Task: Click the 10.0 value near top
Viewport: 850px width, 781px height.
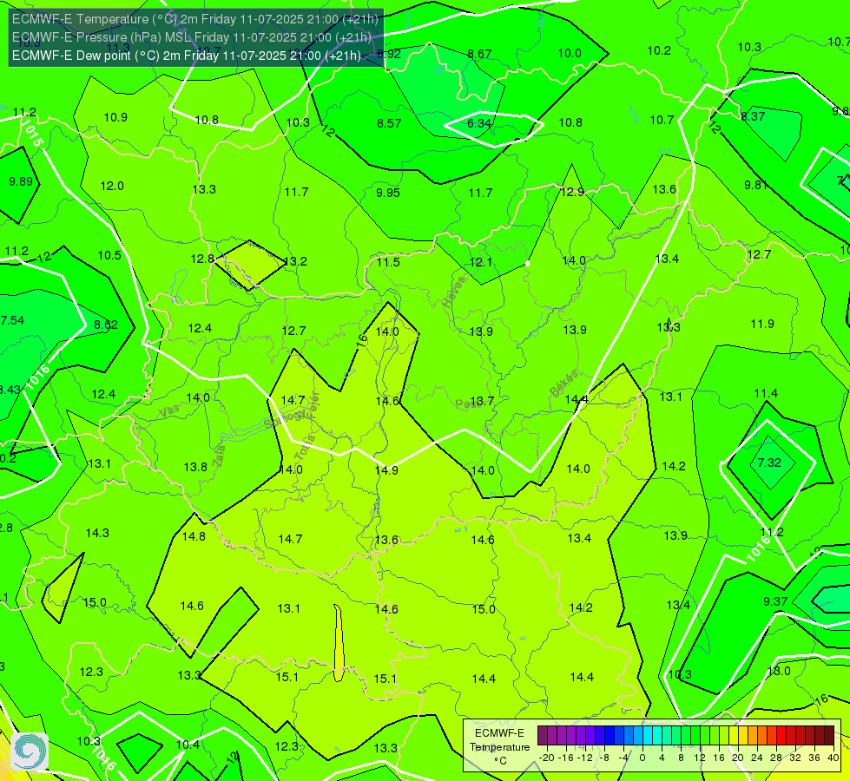Action: (x=570, y=53)
